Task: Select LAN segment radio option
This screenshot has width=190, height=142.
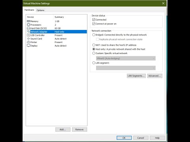Action: [x=94, y=63]
